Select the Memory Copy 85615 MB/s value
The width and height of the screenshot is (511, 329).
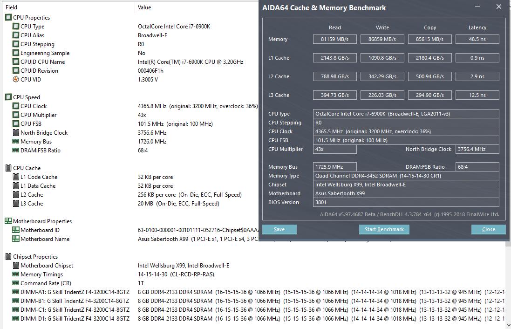(x=430, y=39)
